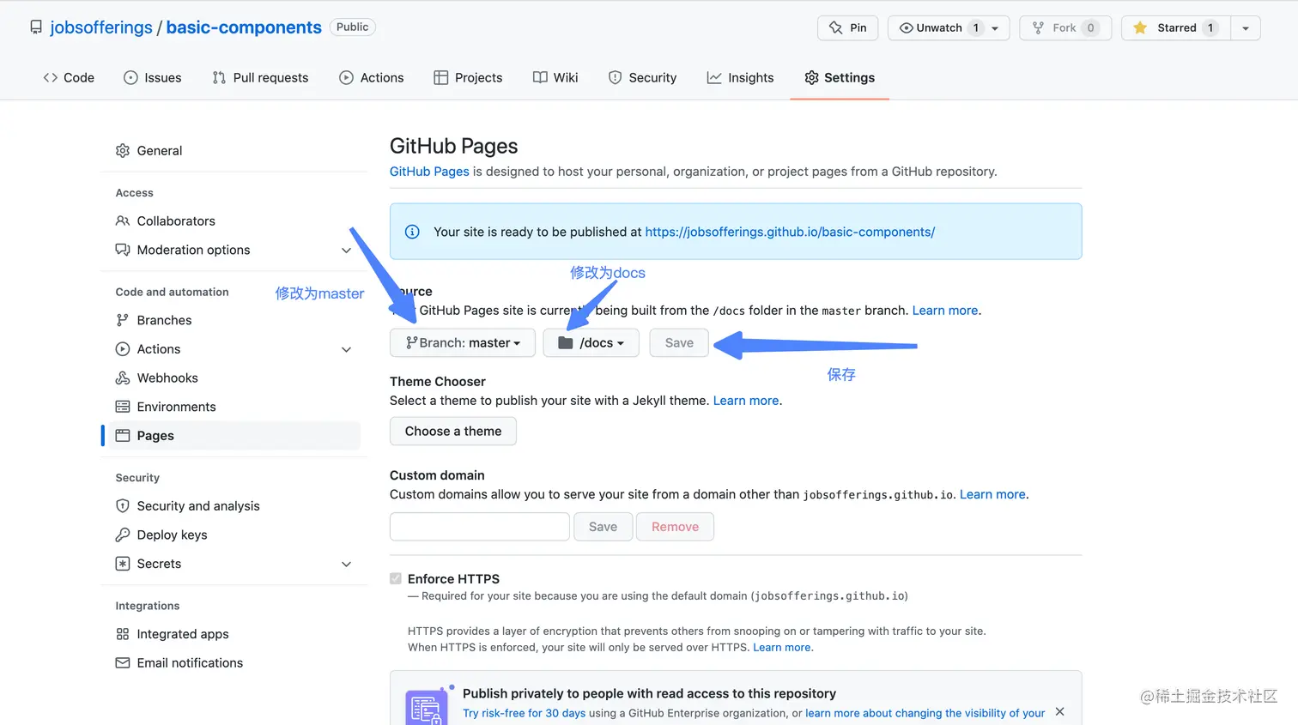Viewport: 1298px width, 725px height.
Task: Click the Starred button label
Action: pos(1176,27)
